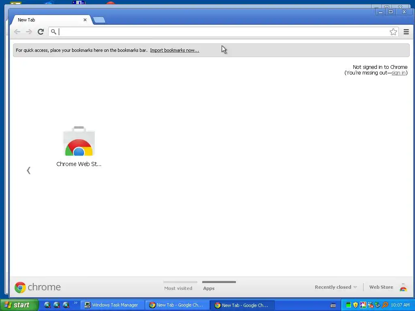Image resolution: width=415 pixels, height=311 pixels.
Task: Click the active New Tab Chrome taskbar button
Action: pos(242,305)
